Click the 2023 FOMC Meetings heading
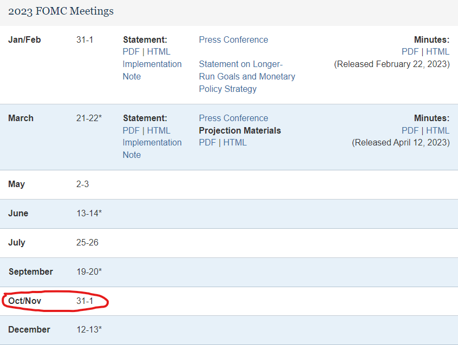Image resolution: width=458 pixels, height=345 pixels. pos(61,11)
